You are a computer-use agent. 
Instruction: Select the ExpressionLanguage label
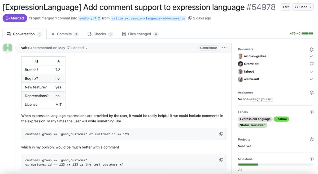(x=255, y=119)
